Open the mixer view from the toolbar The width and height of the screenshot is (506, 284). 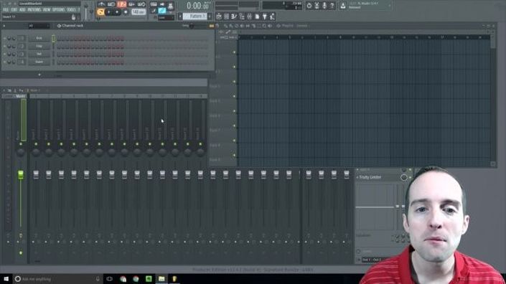[250, 16]
